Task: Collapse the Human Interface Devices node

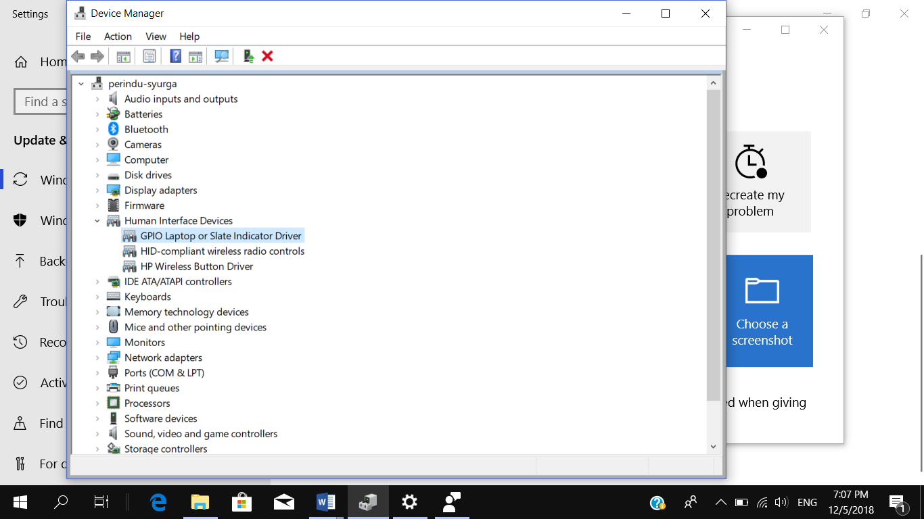Action: click(97, 220)
